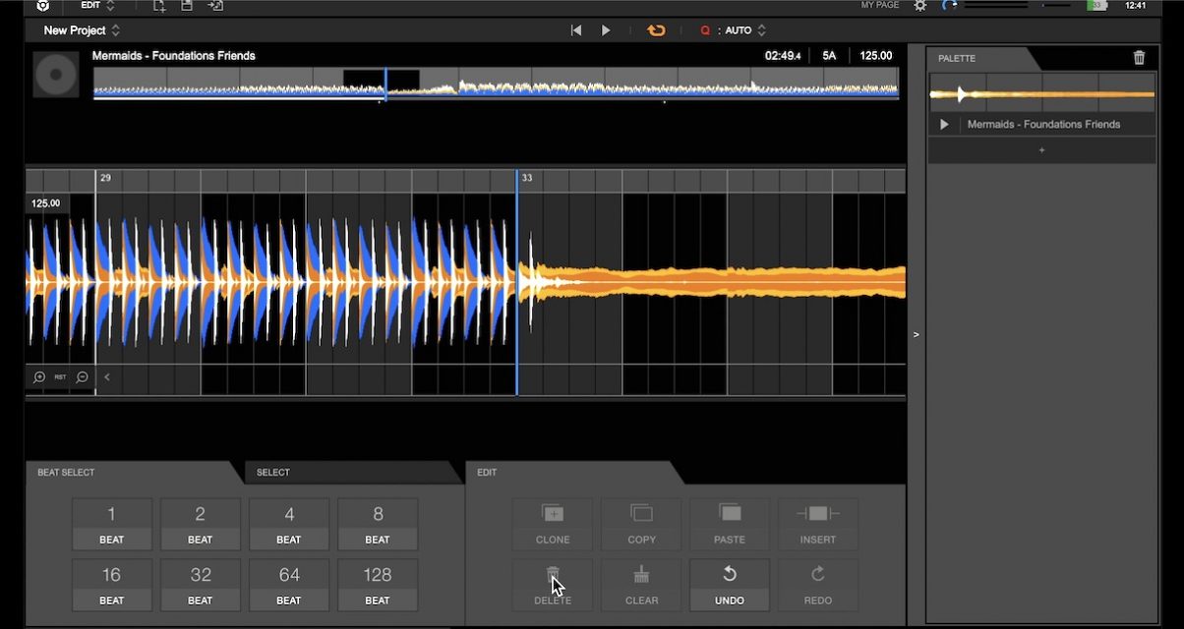Select the 16 BEAT button

(x=111, y=584)
